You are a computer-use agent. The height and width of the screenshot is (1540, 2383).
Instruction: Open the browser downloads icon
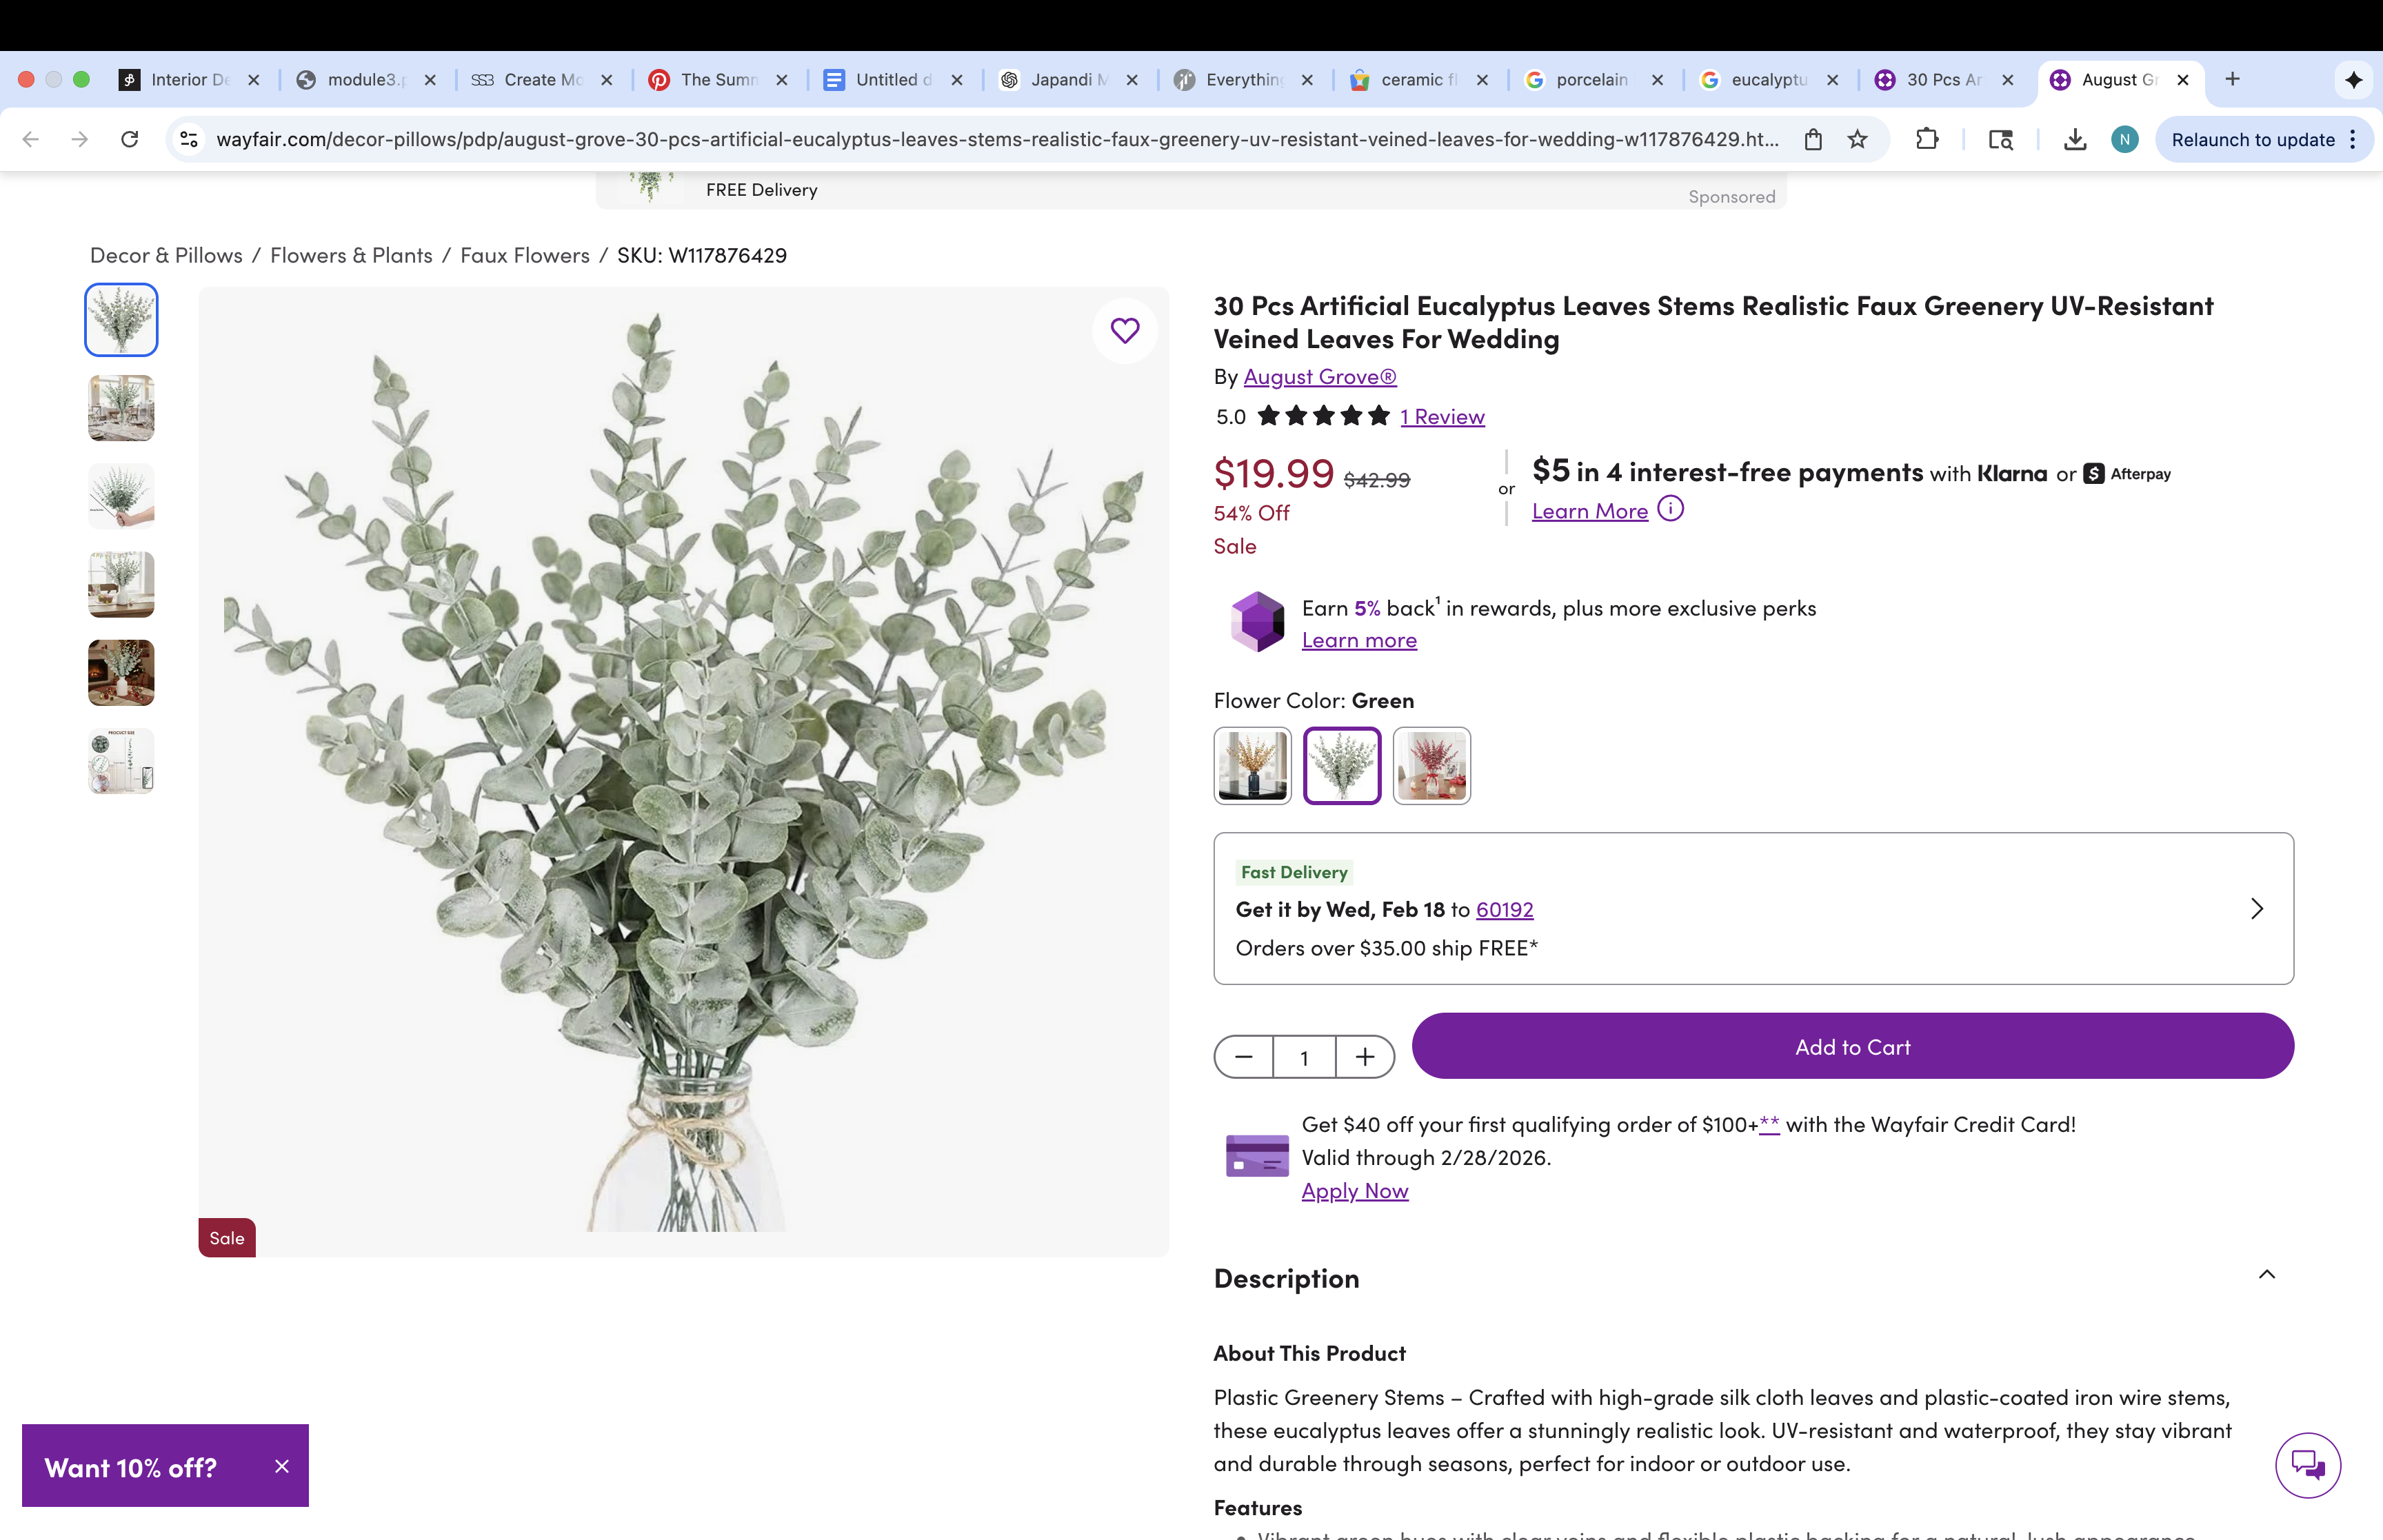point(2075,139)
